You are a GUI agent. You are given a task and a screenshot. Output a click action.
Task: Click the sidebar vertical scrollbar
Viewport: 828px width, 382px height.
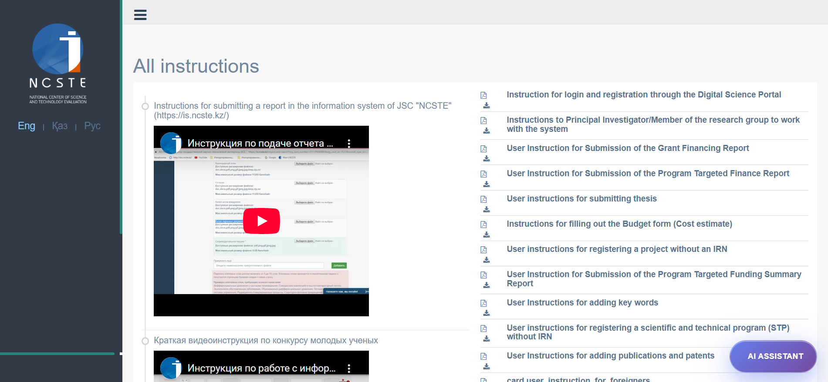pos(121,117)
